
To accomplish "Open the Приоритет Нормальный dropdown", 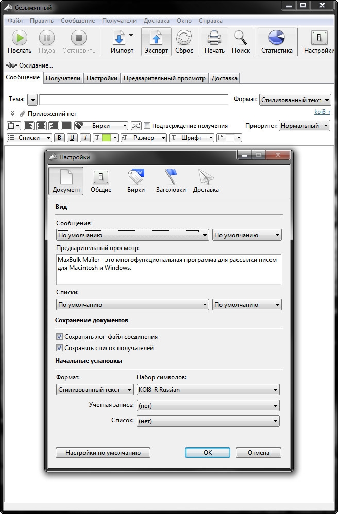I will (x=305, y=126).
